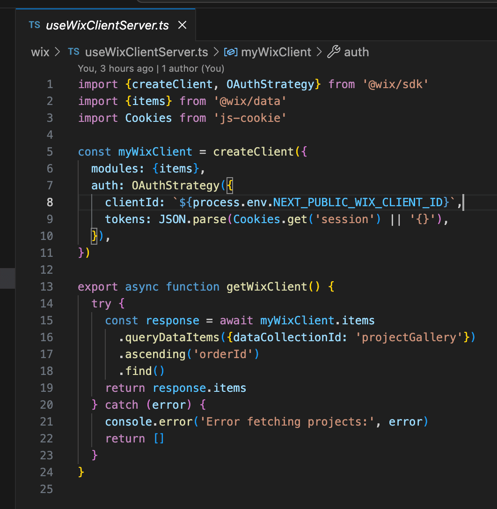Click line number 1 in the gutter
This screenshot has height=509, width=497.
(50, 84)
